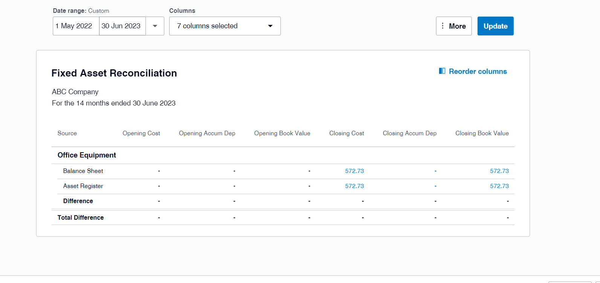600x283 pixels.
Task: Edit the 30 Jun 2023 end date field
Action: [122, 26]
